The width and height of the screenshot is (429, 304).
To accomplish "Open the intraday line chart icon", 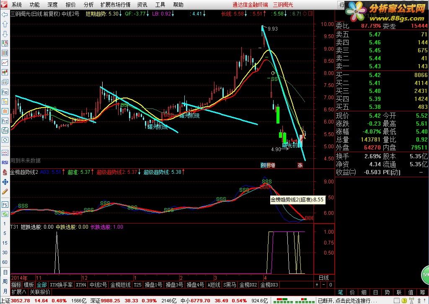I will [x=5, y=63].
